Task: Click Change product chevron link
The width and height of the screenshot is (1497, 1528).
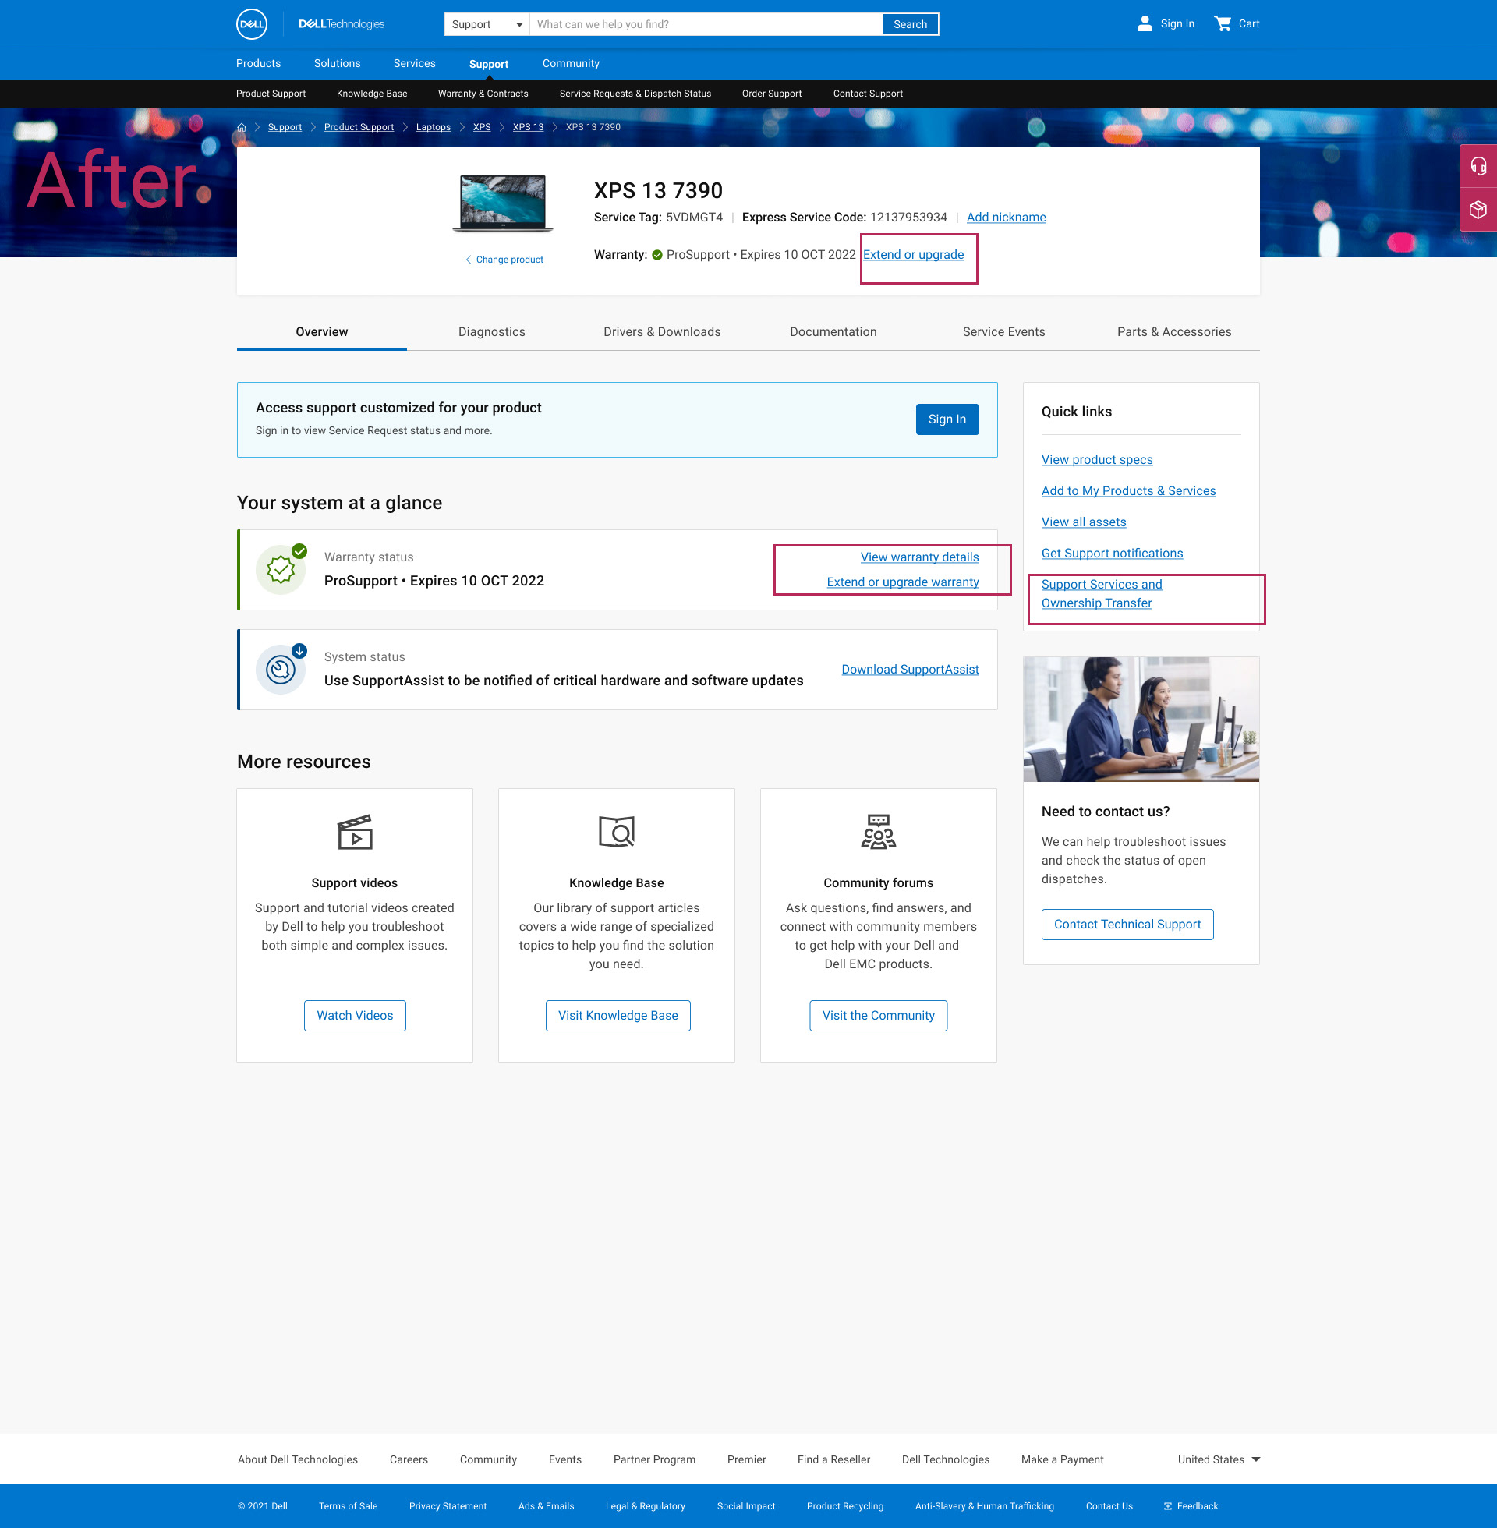Action: pyautogui.click(x=504, y=260)
